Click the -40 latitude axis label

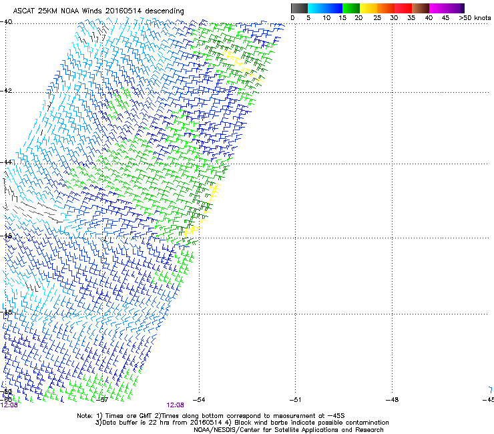tap(6, 22)
